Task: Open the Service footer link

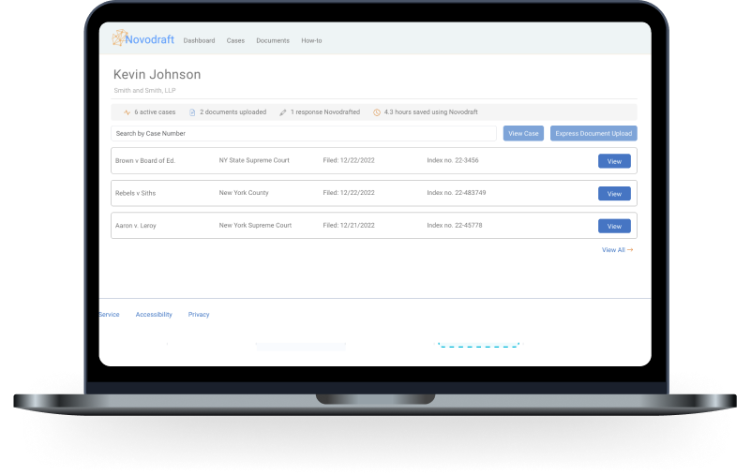Action: pyautogui.click(x=109, y=315)
